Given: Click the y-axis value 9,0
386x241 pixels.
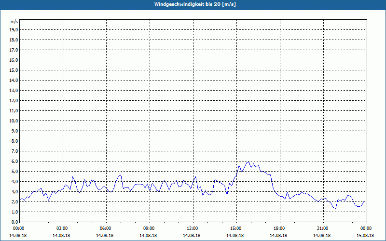Looking at the screenshot, I should [14, 131].
